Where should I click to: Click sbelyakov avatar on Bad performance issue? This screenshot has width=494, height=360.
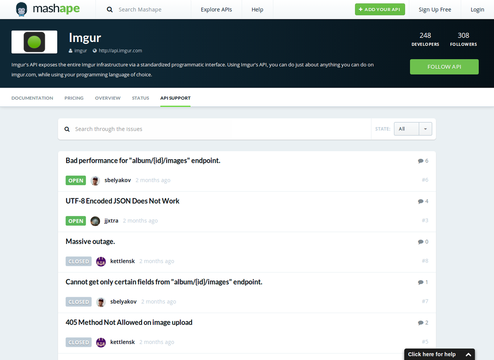[95, 180]
